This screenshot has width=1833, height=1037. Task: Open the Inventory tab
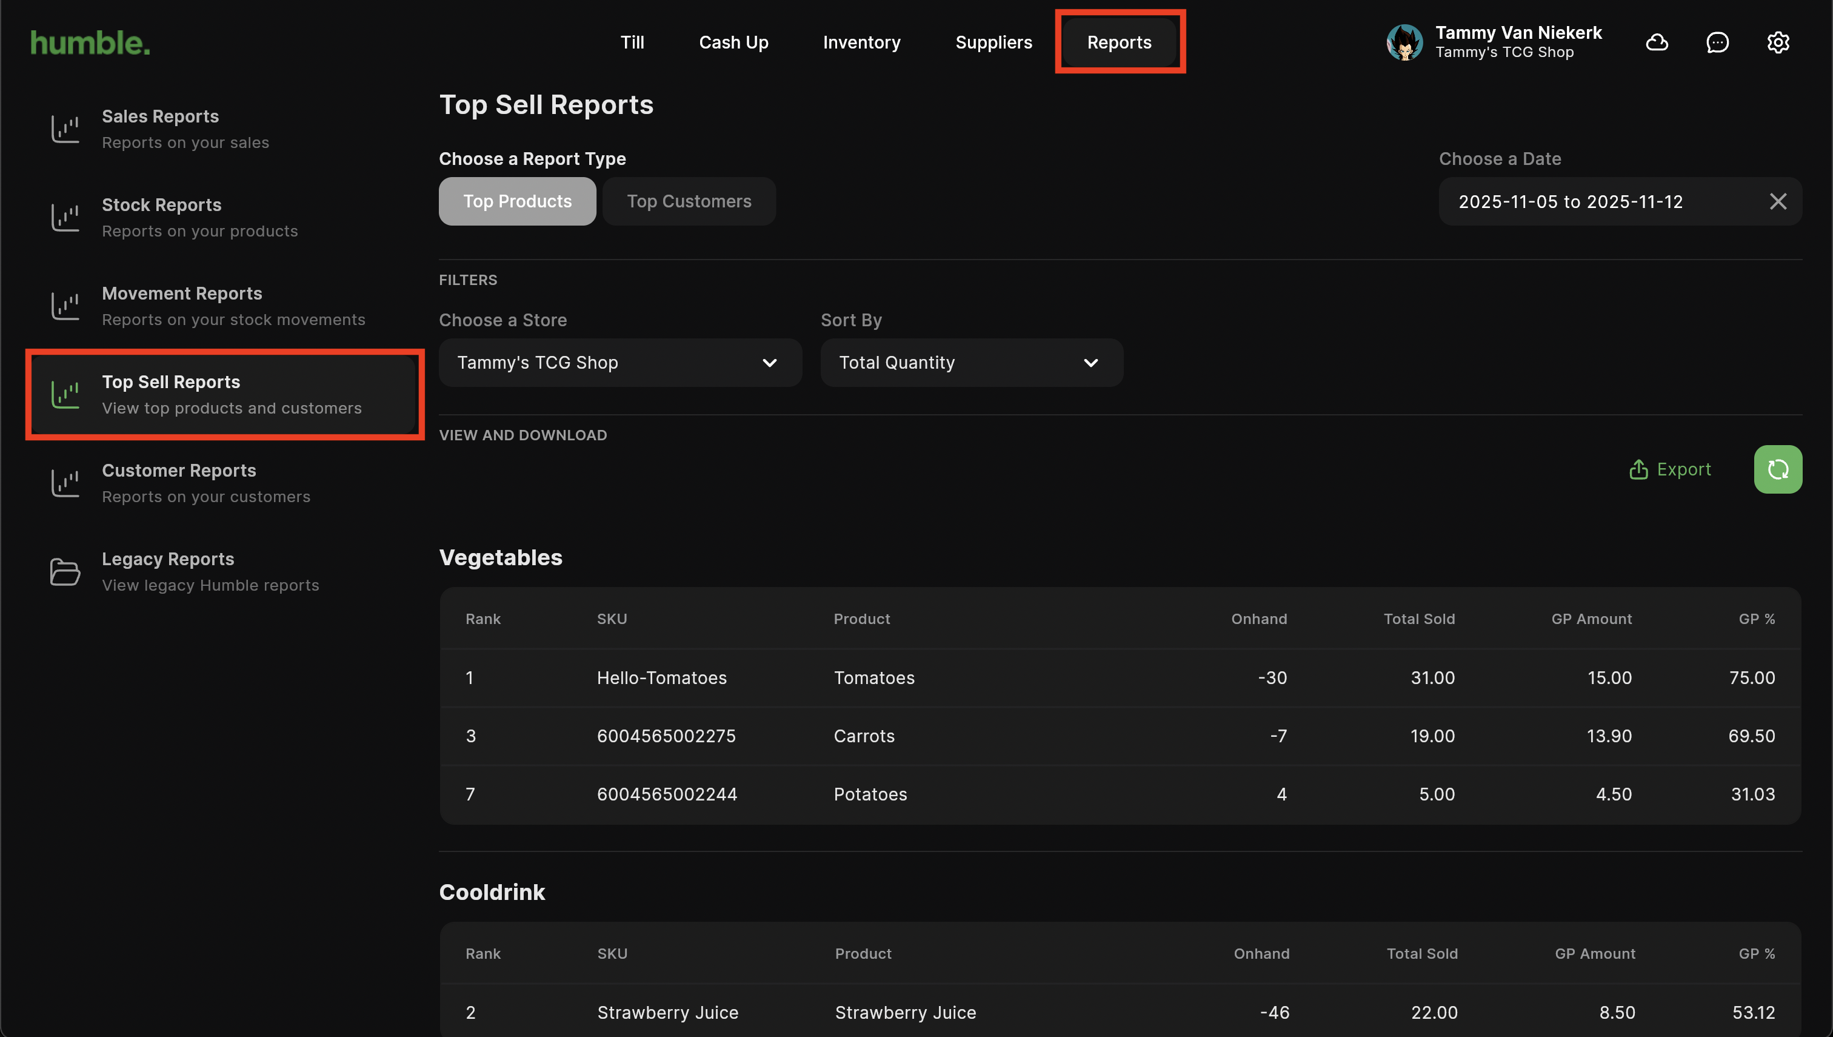click(x=861, y=42)
